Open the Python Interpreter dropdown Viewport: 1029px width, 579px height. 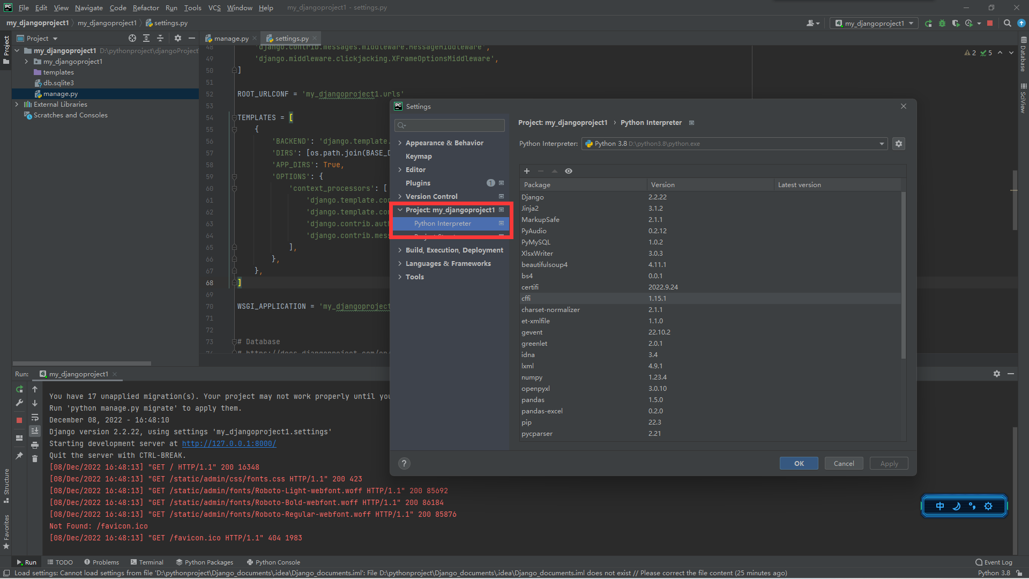pos(882,144)
